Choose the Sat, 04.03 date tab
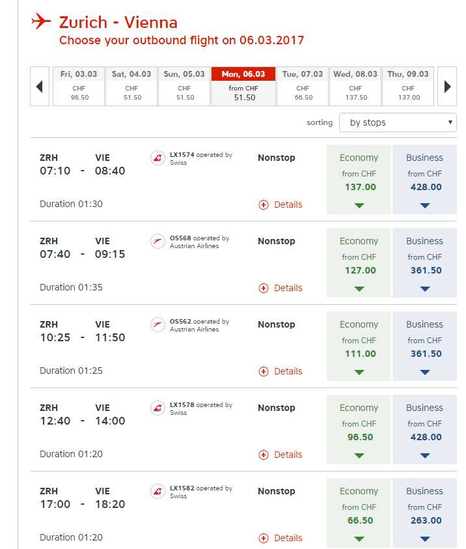466x549 pixels. coord(131,86)
